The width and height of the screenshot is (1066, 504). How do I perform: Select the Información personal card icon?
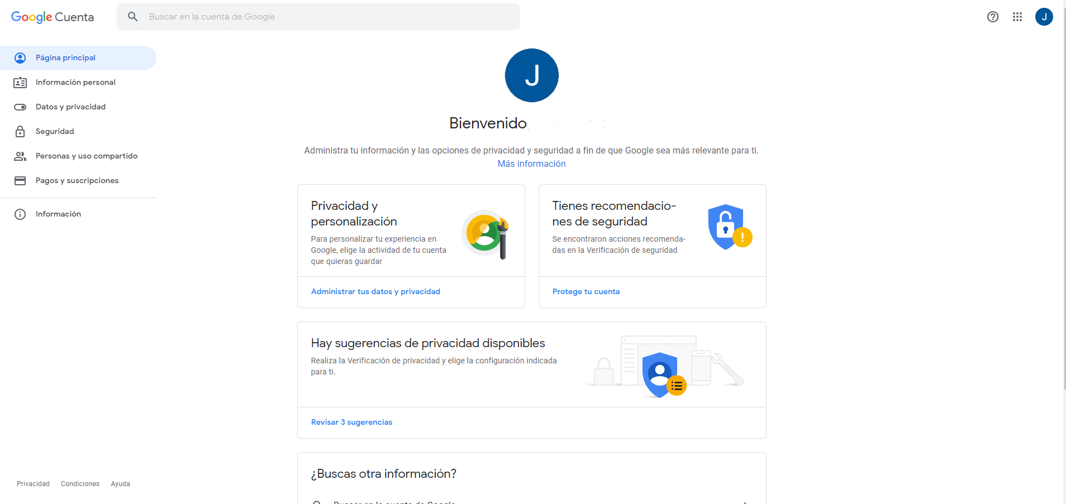[x=20, y=82]
